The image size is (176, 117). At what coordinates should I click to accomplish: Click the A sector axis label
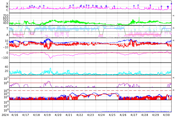click(7, 35)
